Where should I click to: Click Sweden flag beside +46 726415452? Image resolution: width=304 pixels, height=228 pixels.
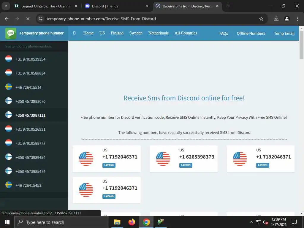(x=9, y=185)
